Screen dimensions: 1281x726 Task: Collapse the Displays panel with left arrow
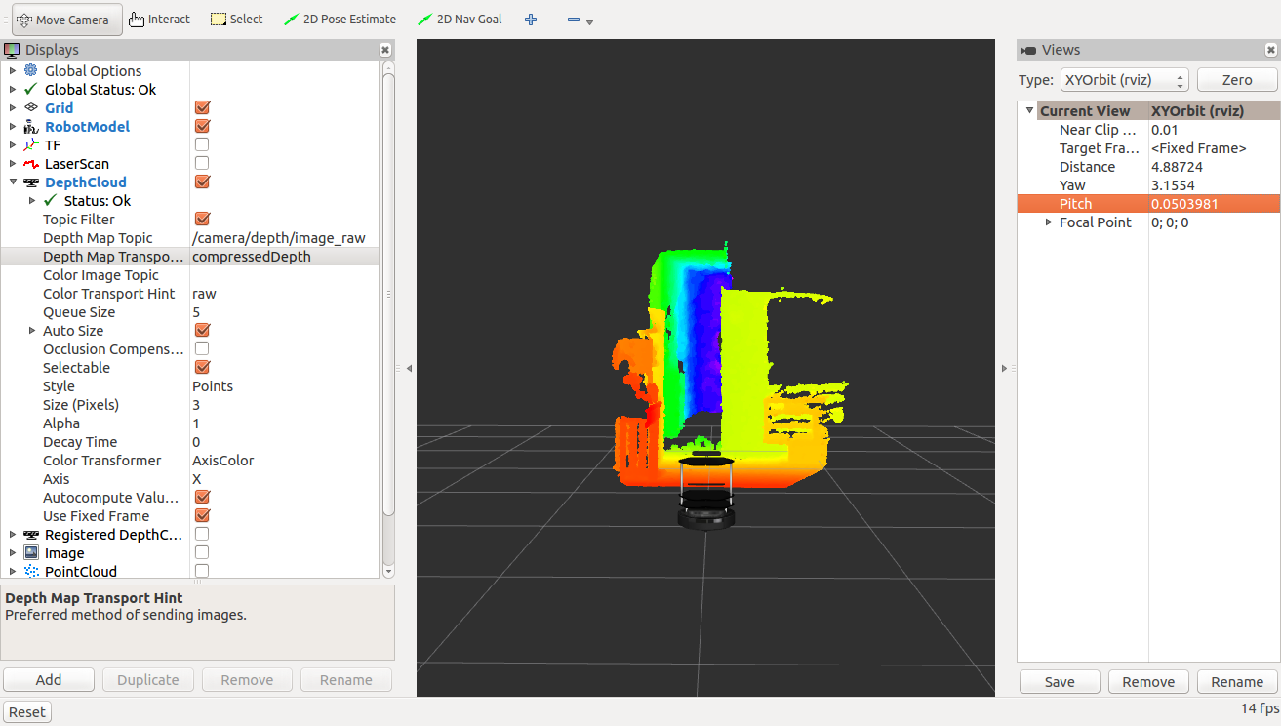tap(409, 368)
